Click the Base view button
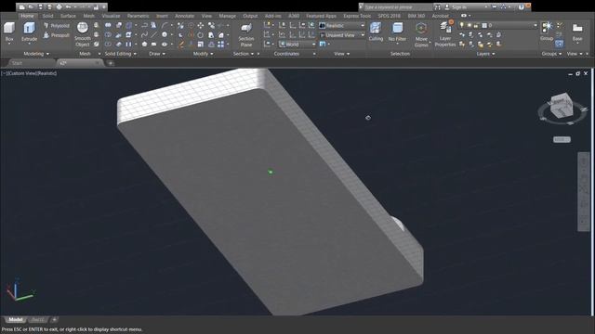Viewport: 595px width, 334px height. (577, 32)
